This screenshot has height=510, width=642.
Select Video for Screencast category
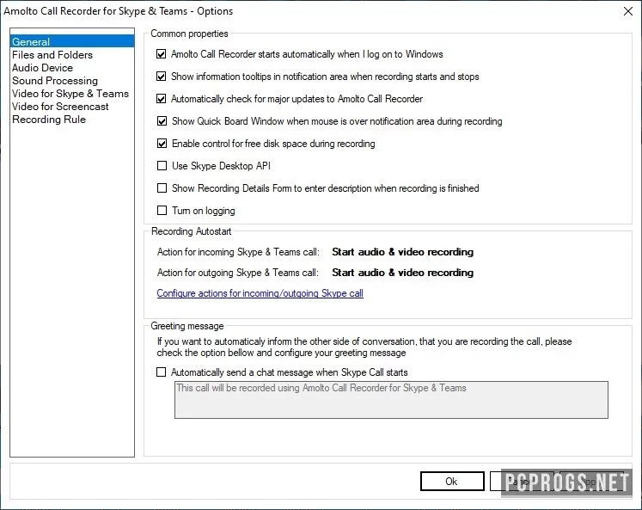(61, 107)
